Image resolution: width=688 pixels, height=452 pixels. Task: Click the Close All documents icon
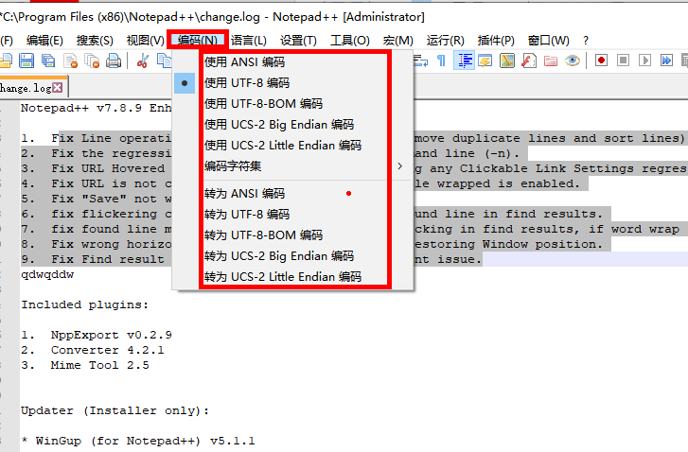[92, 61]
